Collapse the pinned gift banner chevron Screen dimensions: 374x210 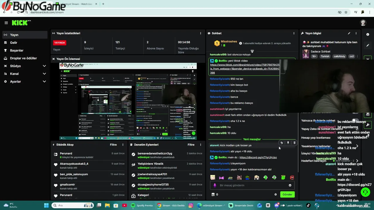click(252, 51)
